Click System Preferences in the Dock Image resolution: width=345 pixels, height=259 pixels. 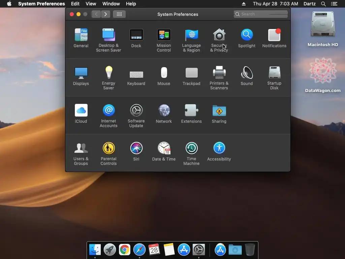tap(199, 250)
